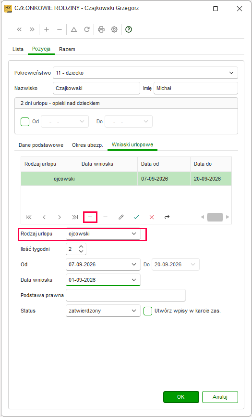
Task: Click grid cell 20-09-2026
Action: [x=211, y=179]
